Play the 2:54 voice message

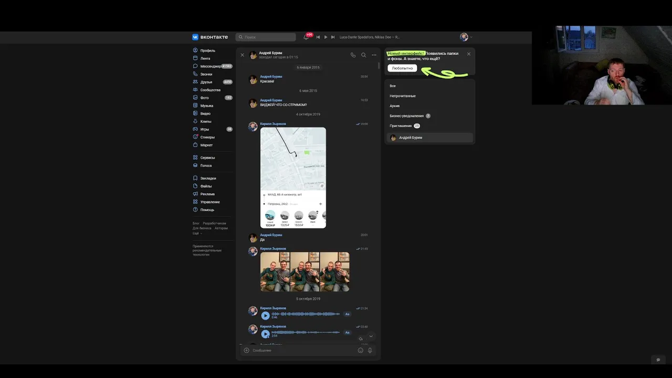pos(266,334)
